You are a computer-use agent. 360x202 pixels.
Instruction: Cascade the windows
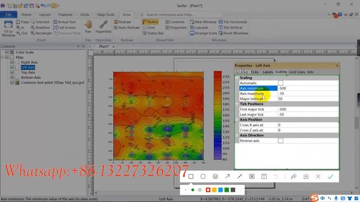[x=199, y=27]
